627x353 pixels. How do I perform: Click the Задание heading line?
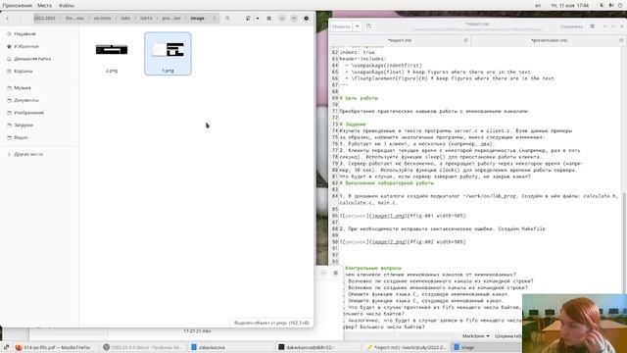[x=353, y=125]
